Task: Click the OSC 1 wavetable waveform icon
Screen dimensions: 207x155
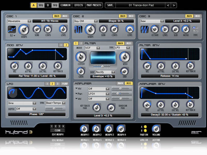Action: click(x=12, y=29)
